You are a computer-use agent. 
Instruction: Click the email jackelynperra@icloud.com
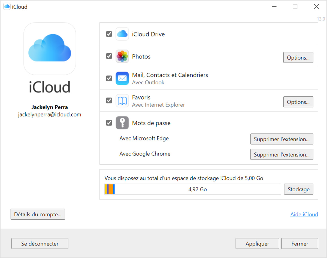[x=50, y=115]
